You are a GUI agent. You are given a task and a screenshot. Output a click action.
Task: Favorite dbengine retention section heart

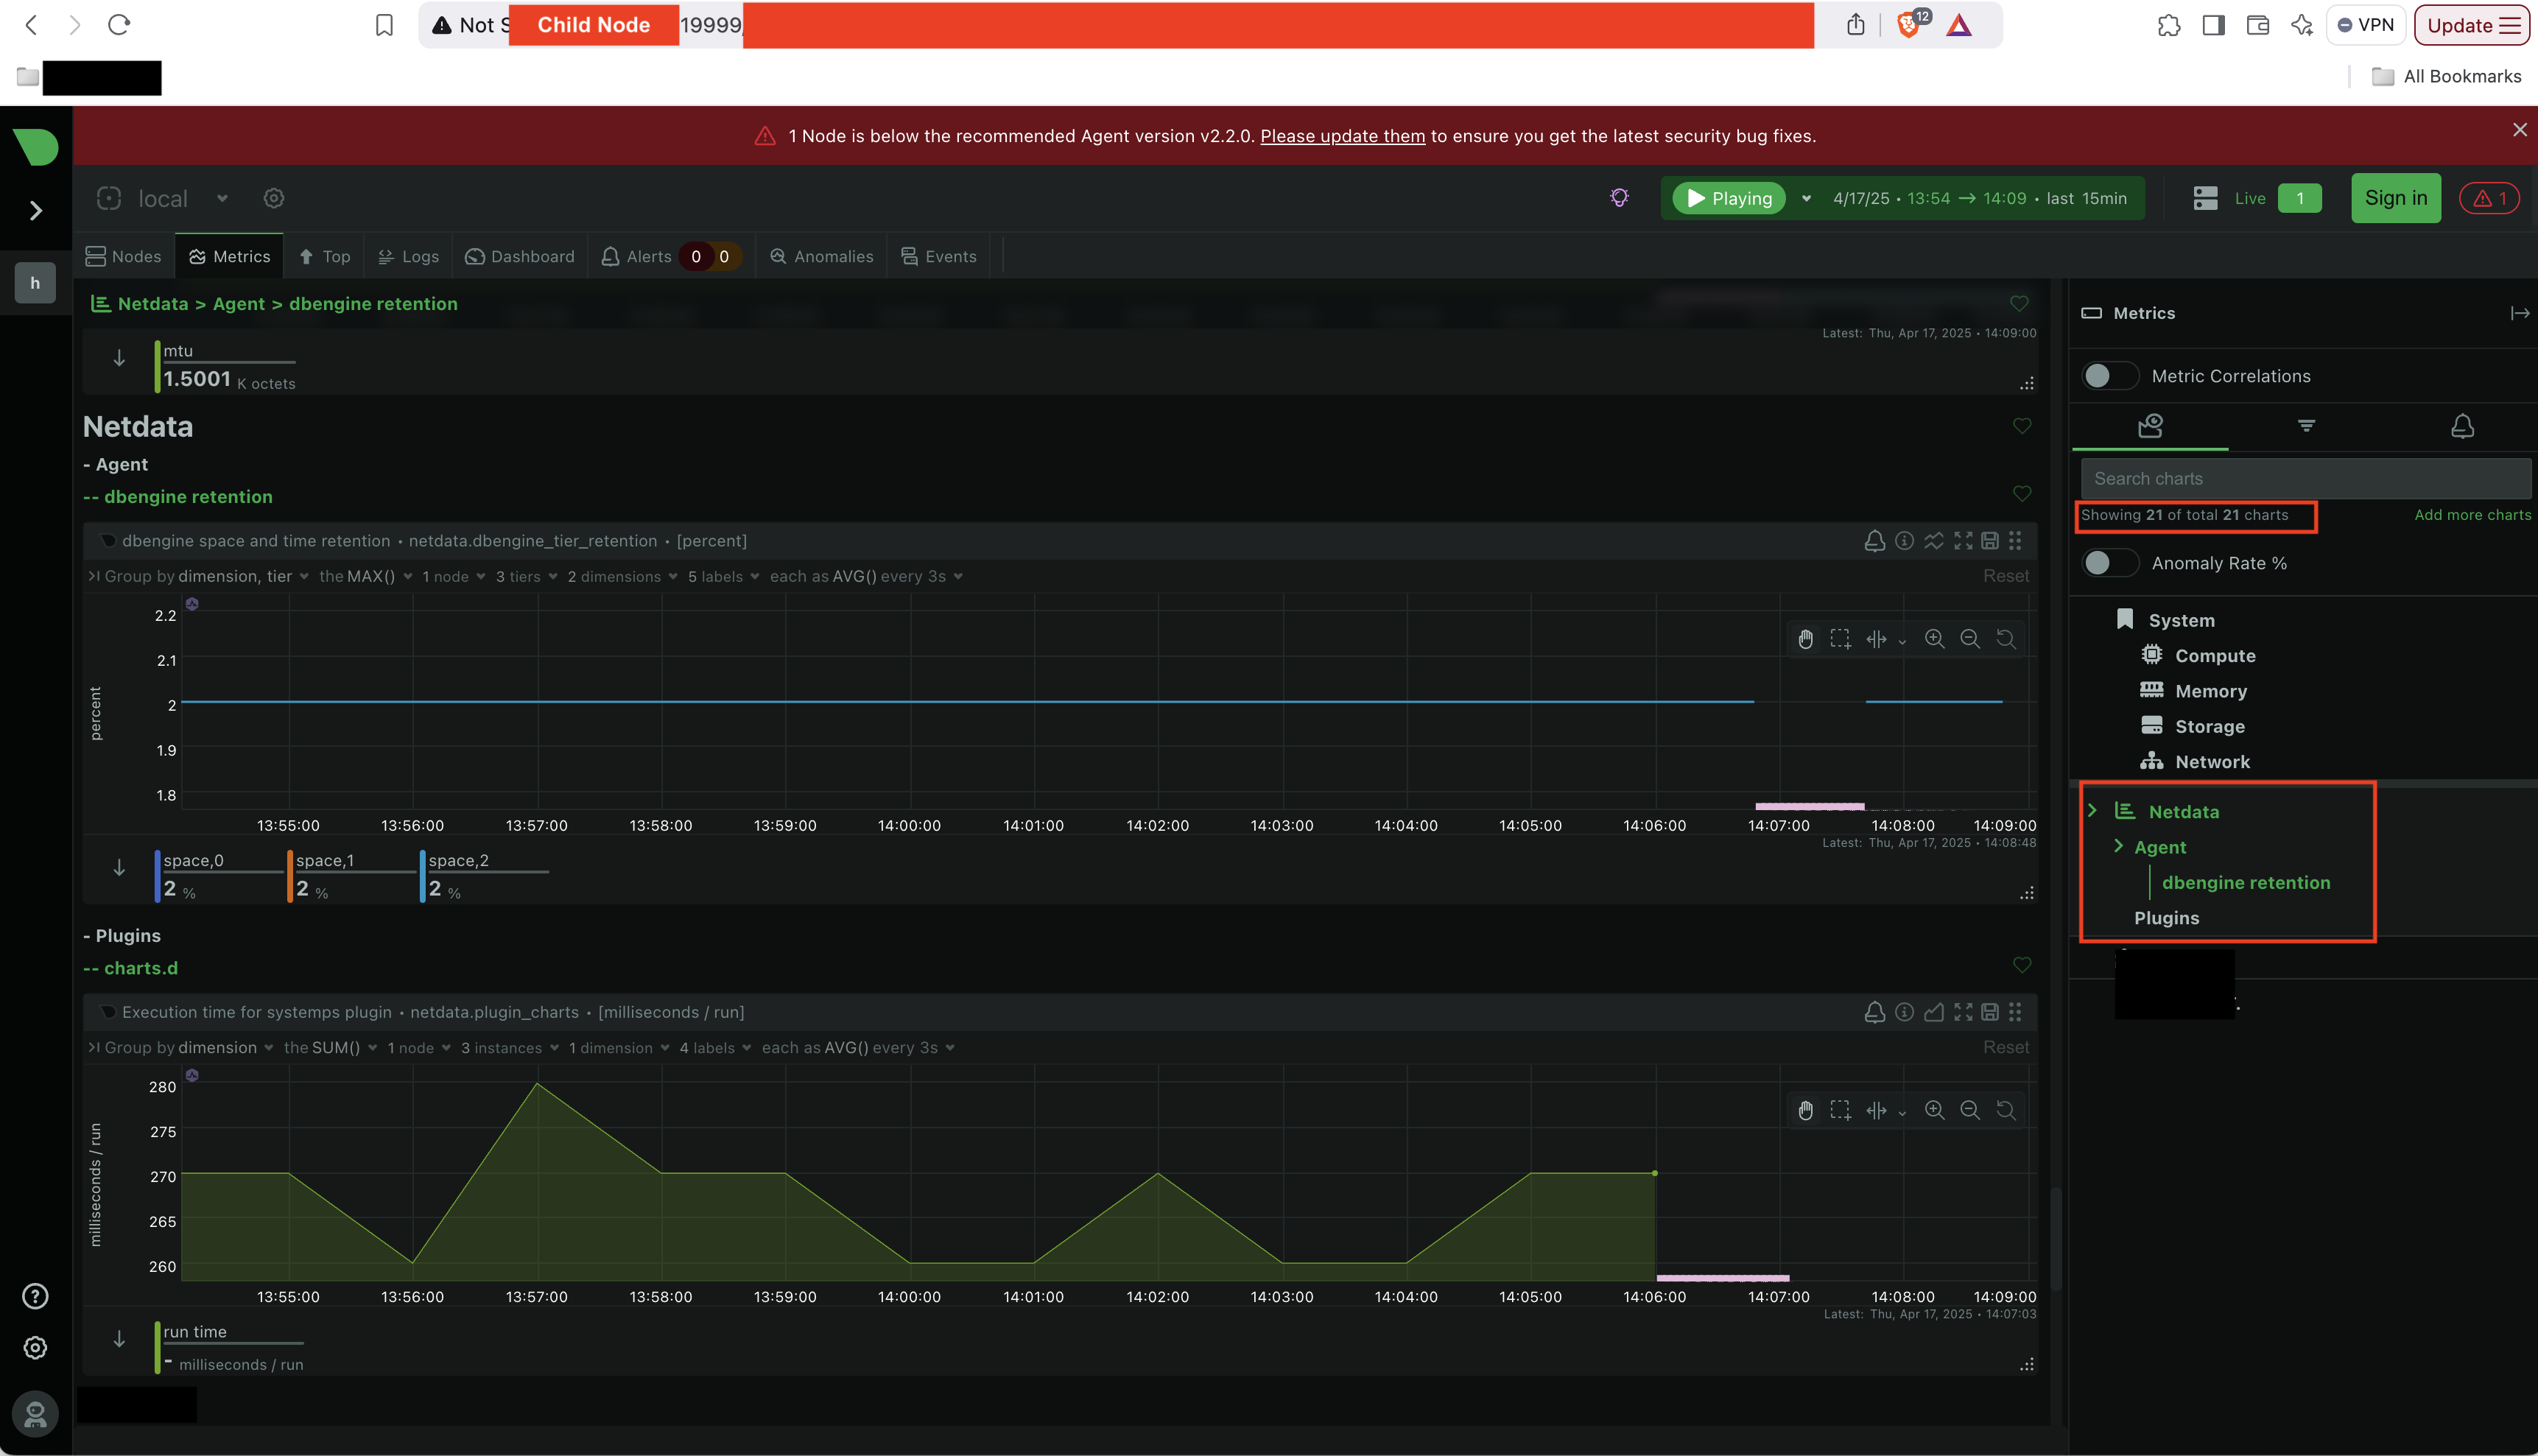(2021, 494)
